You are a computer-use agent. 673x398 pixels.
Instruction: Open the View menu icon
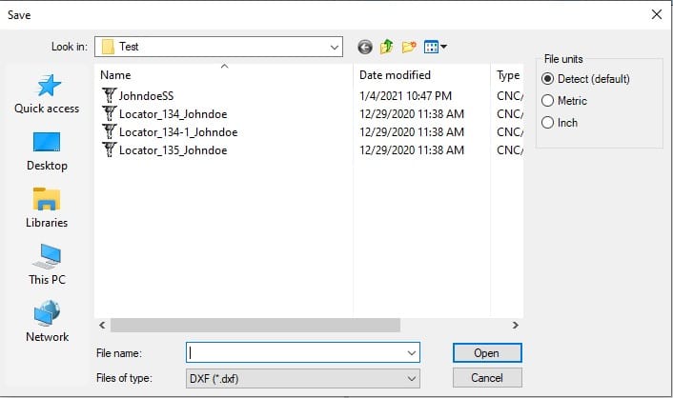436,47
